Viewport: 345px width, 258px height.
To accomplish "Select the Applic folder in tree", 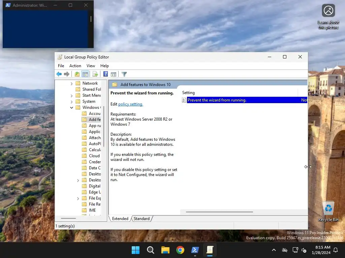I will click(x=94, y=132).
